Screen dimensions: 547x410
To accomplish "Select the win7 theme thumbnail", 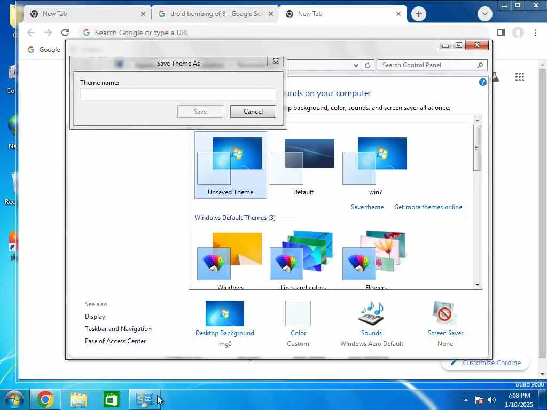I will coord(376,165).
